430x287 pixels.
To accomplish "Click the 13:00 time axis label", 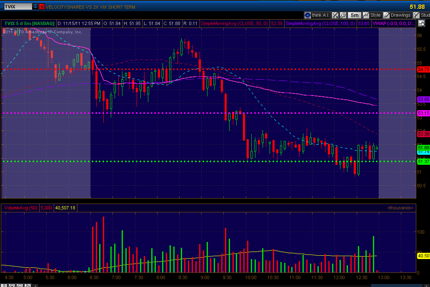I will 383,277.
